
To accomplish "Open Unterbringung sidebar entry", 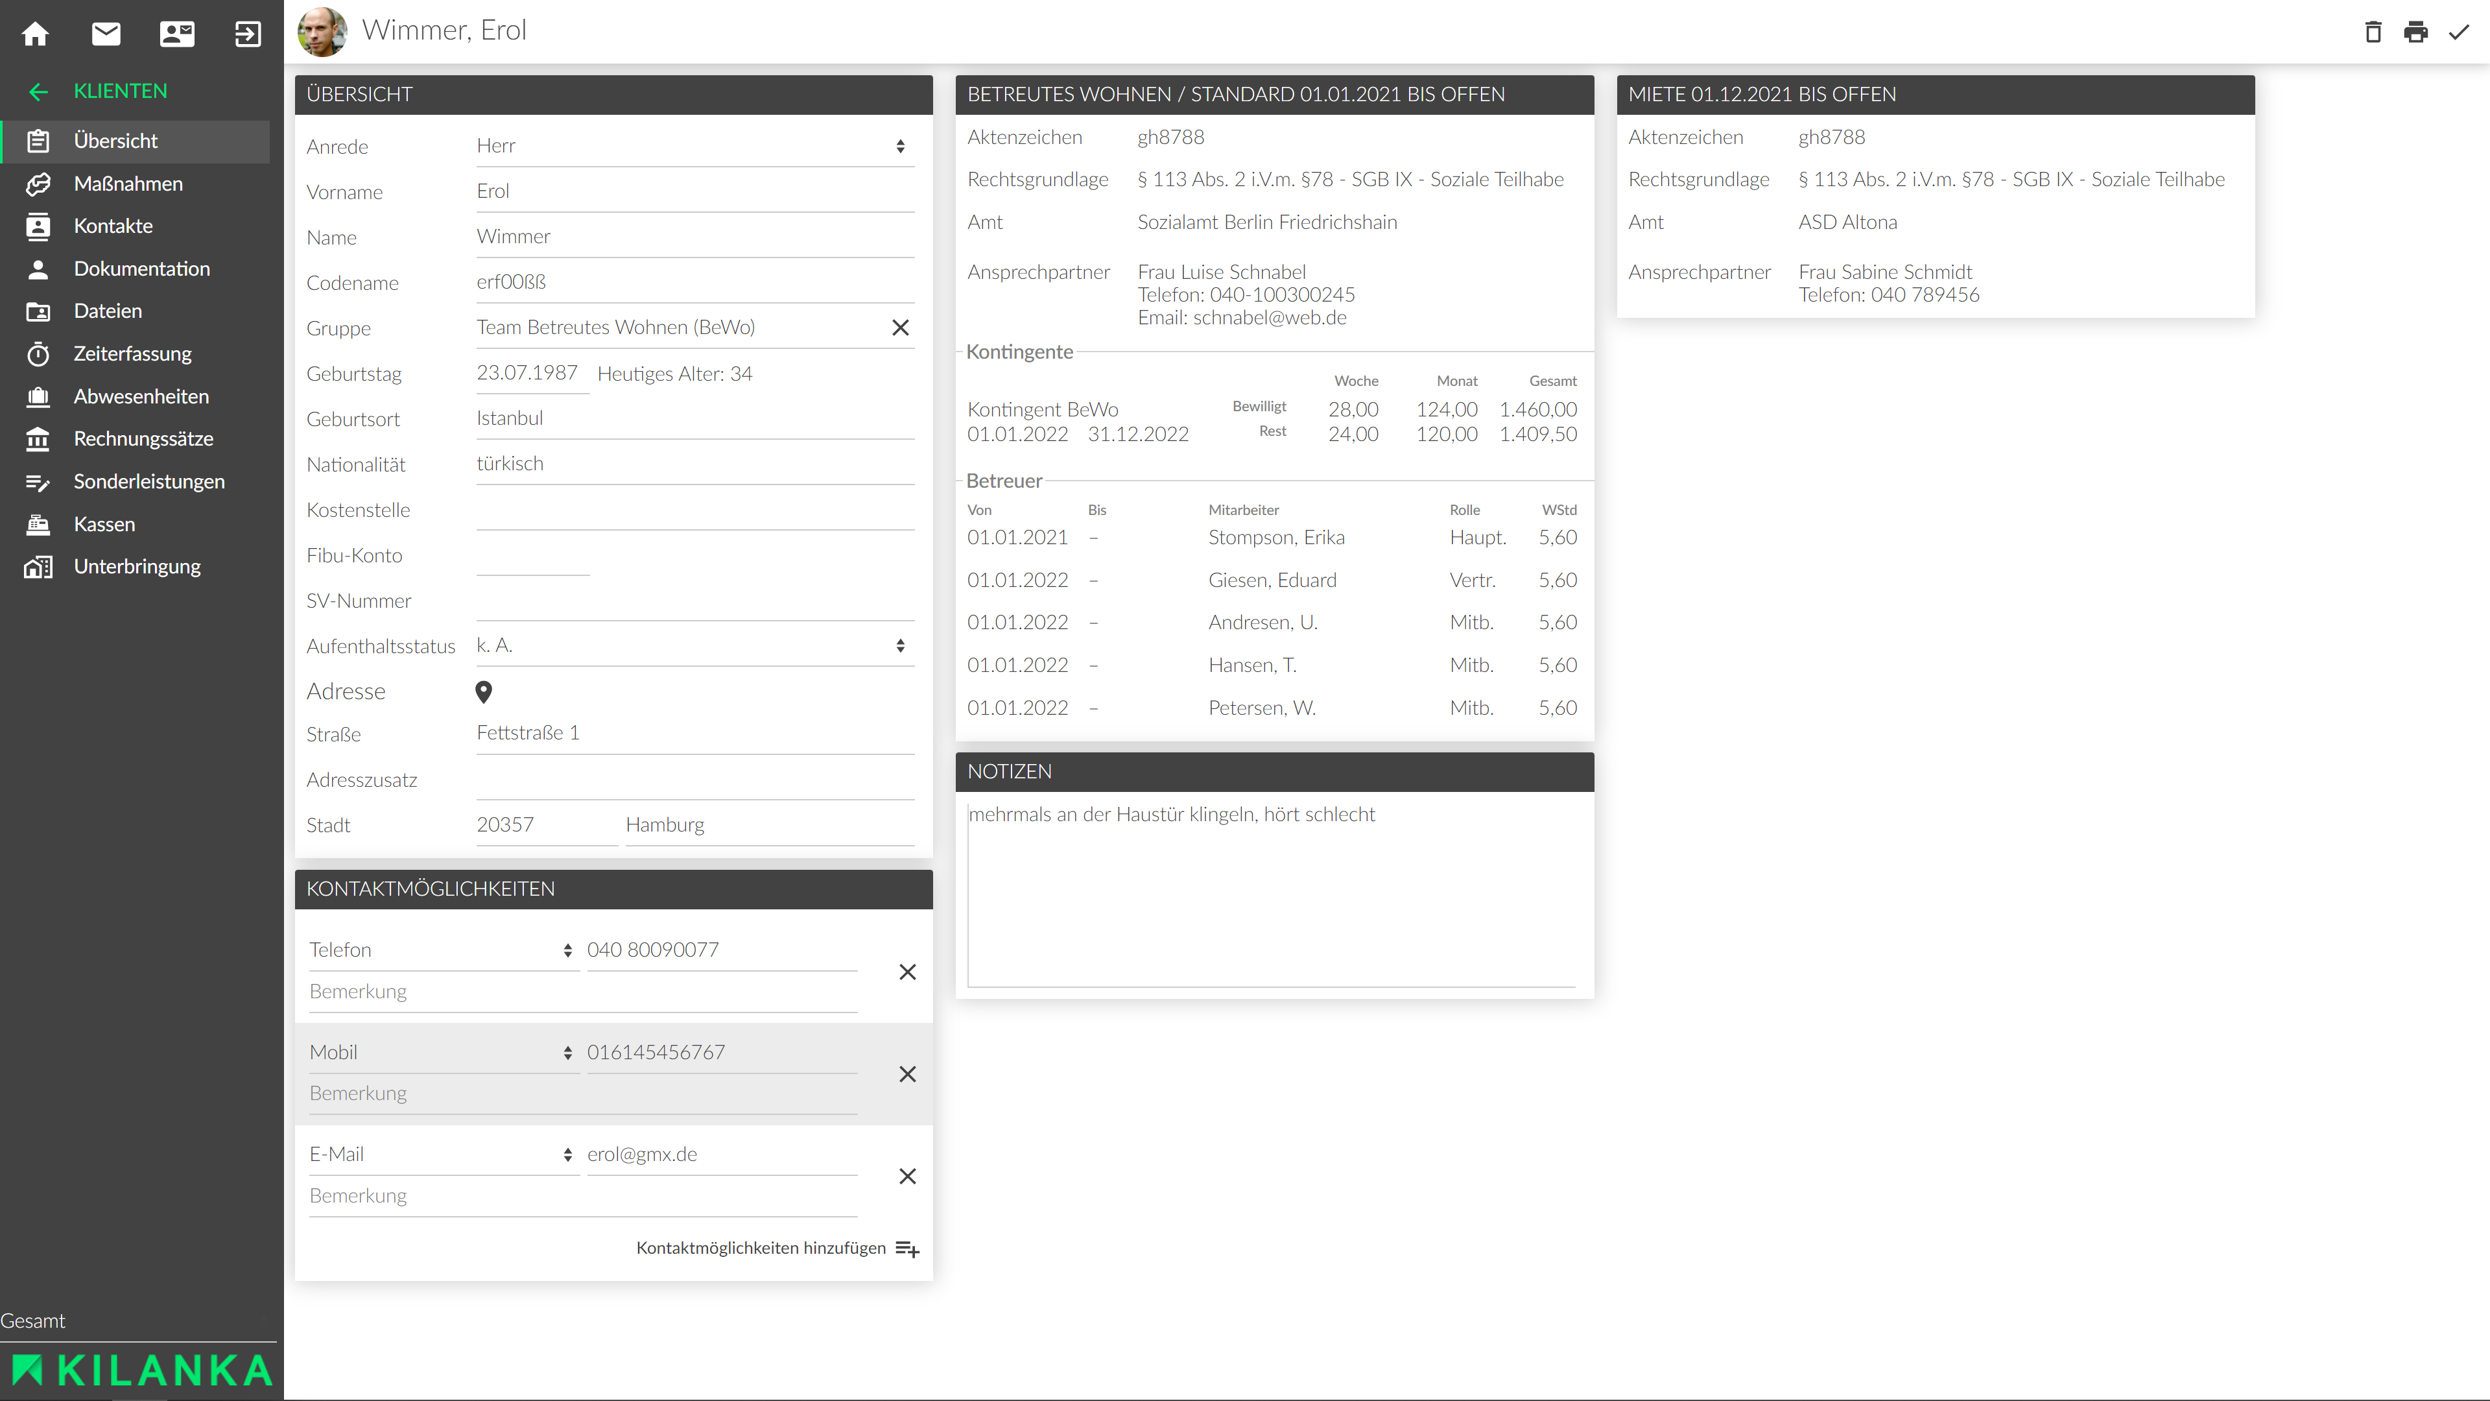I will [x=137, y=567].
